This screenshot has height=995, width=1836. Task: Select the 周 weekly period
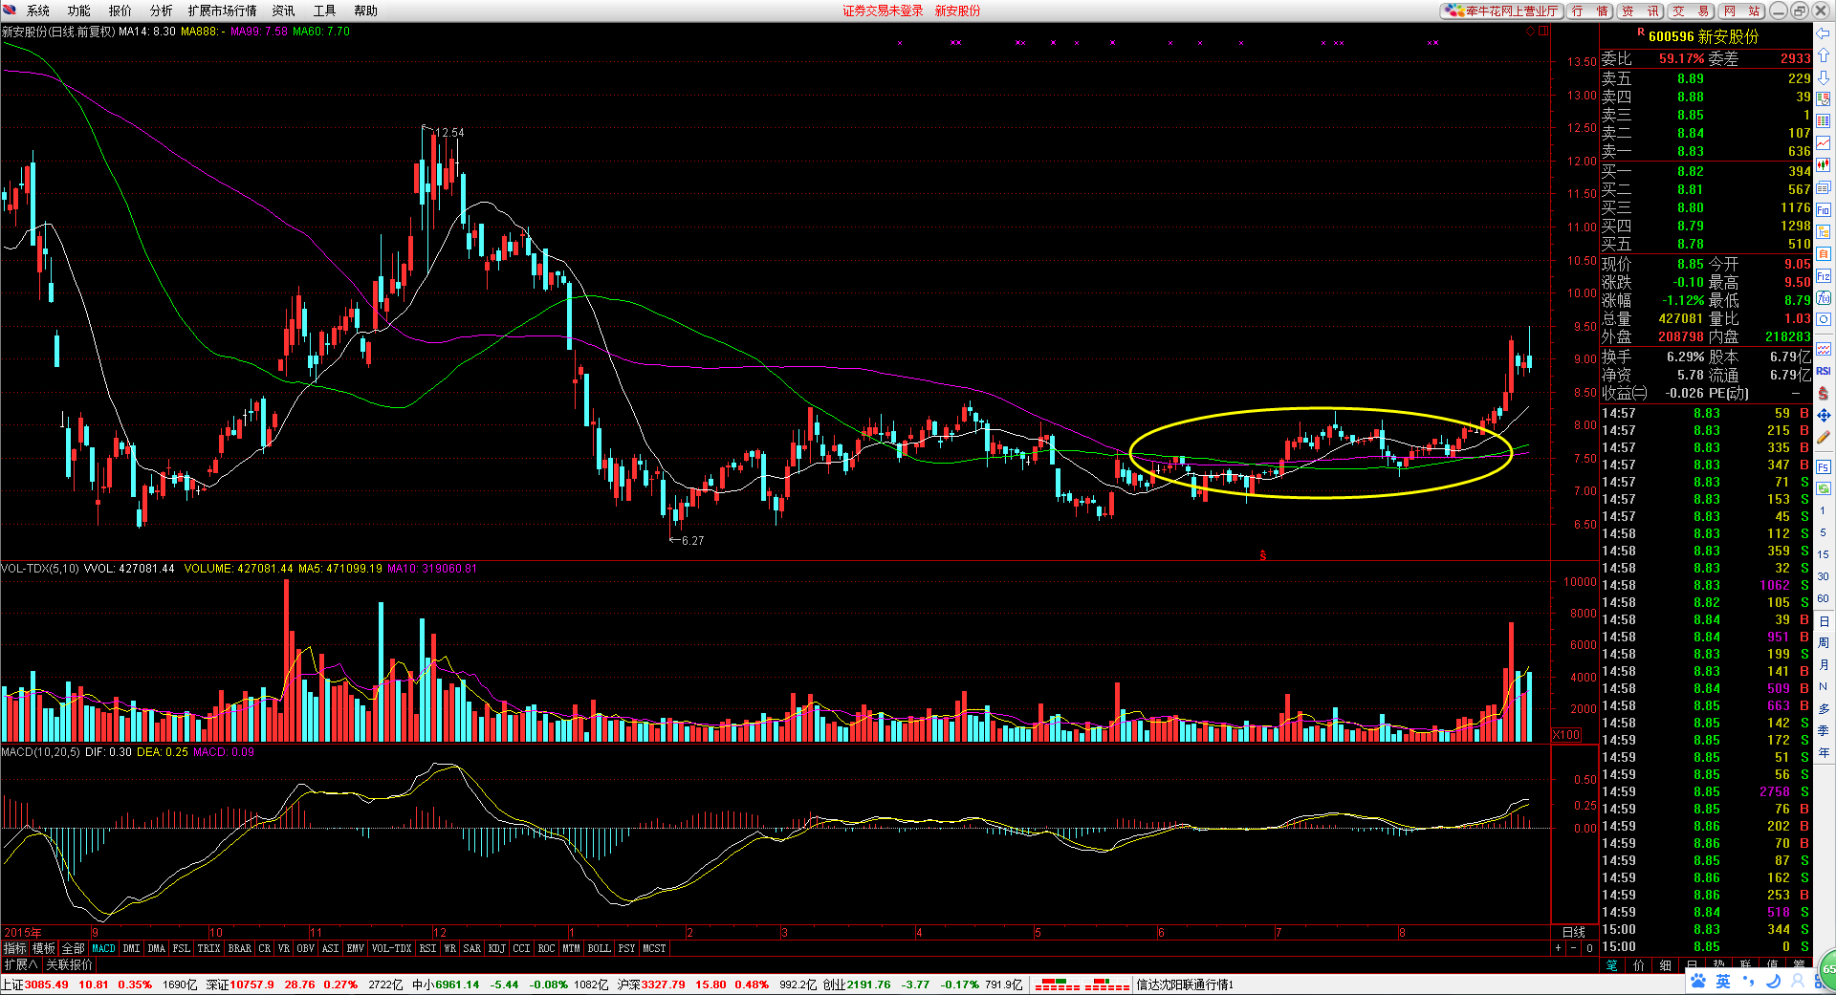point(1824,643)
